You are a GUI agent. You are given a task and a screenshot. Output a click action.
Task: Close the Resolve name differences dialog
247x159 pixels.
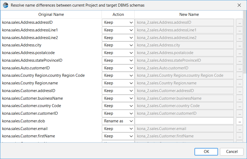[239, 5]
